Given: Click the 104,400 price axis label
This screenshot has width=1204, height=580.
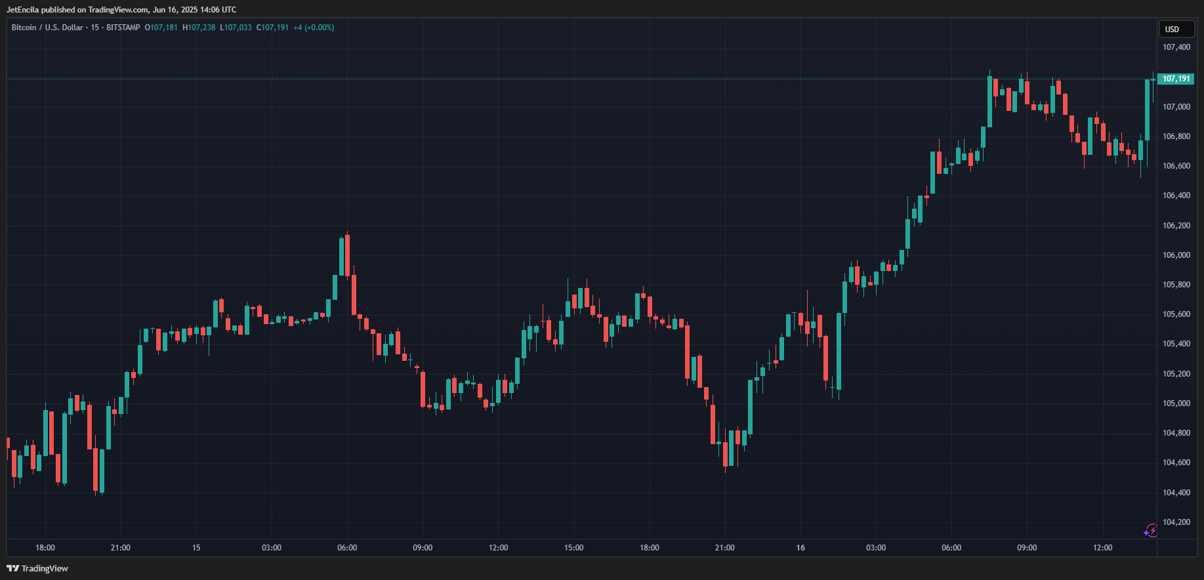Looking at the screenshot, I should [1176, 493].
